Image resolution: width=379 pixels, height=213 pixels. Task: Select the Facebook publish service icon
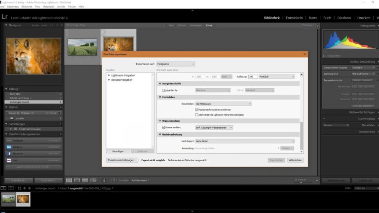coord(9,153)
